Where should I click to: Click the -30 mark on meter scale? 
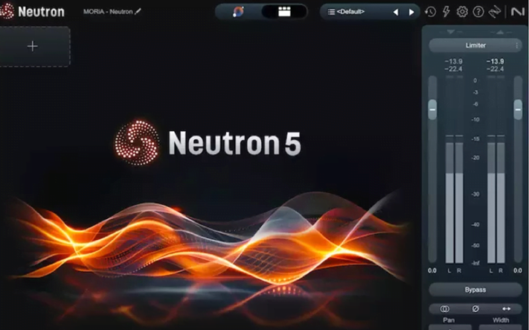475,194
